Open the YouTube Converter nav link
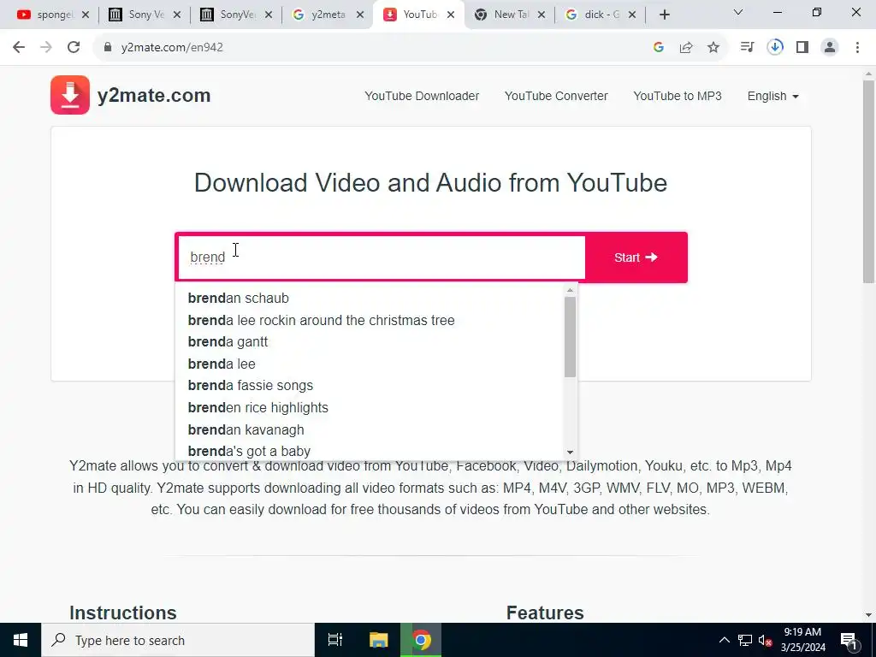The image size is (876, 657). click(556, 96)
